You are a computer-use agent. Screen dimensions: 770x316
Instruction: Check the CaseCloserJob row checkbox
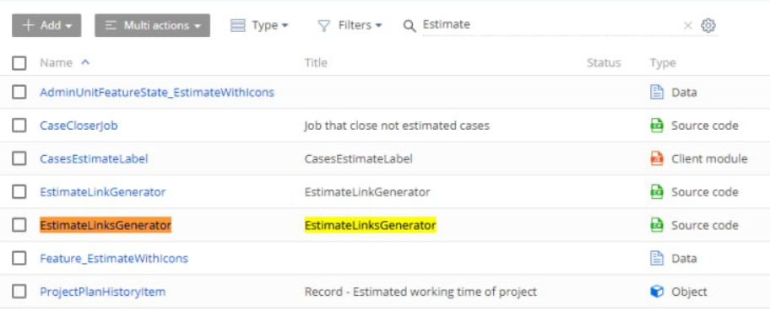[x=19, y=126]
